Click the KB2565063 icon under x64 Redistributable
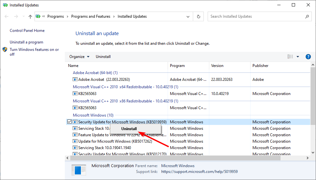Image resolution: width=316 pixels, height=180 pixels. click(x=75, y=93)
